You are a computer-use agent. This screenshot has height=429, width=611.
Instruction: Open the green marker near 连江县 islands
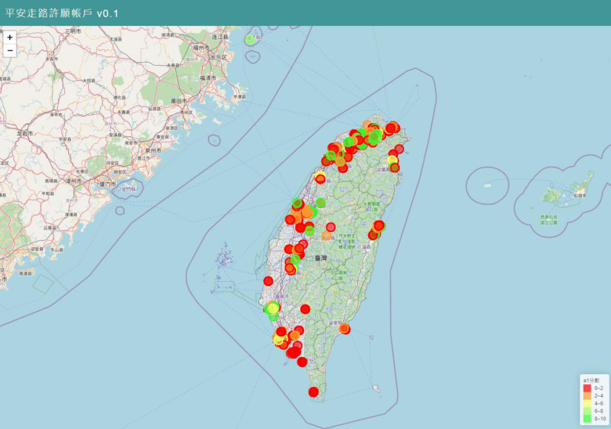pos(250,40)
